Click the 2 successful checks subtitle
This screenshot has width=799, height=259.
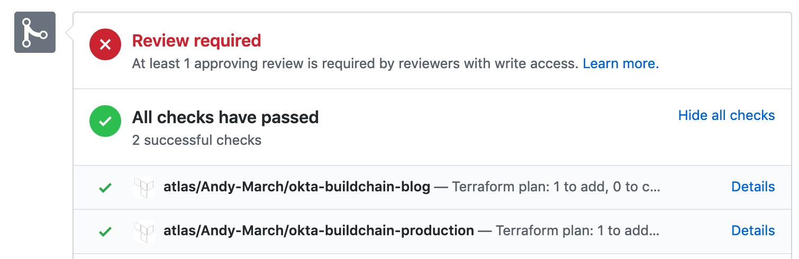(x=197, y=140)
